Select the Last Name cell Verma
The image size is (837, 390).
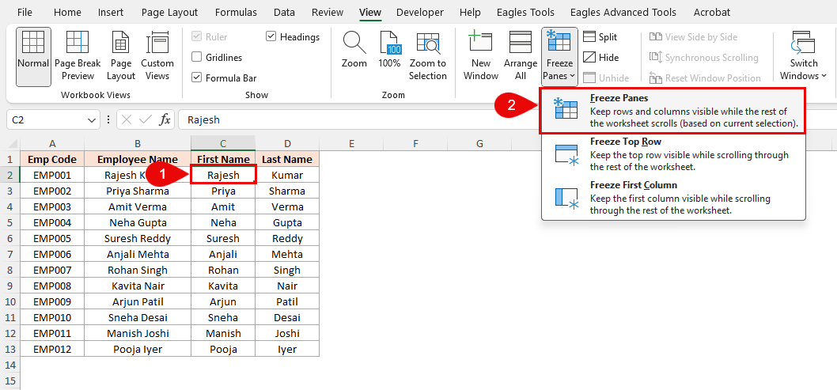[287, 206]
